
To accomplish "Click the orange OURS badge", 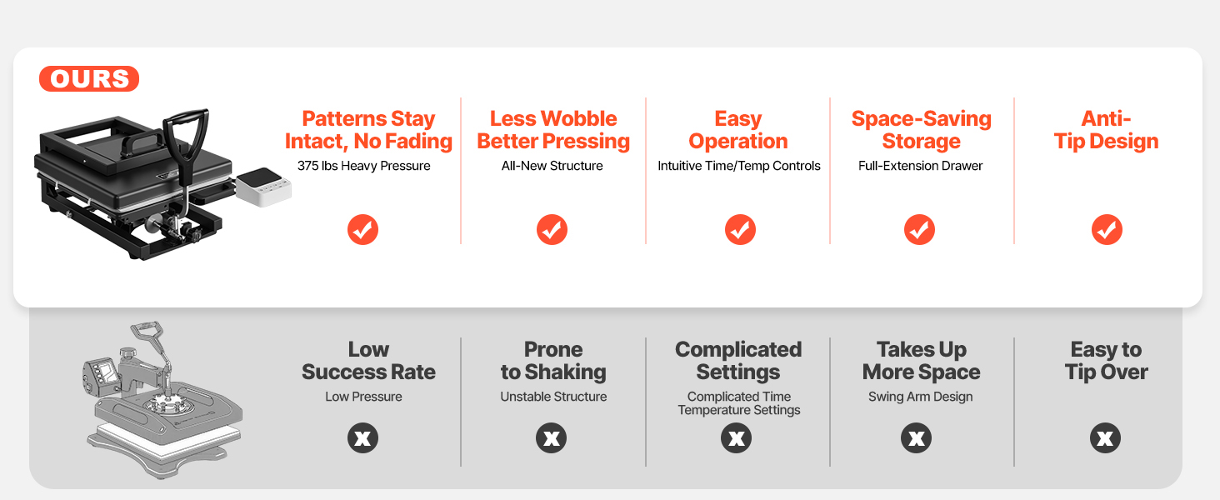I will point(89,79).
